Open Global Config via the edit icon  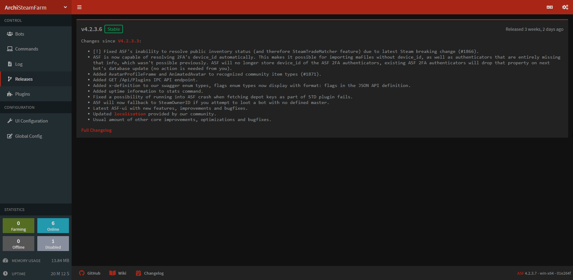tap(10, 136)
